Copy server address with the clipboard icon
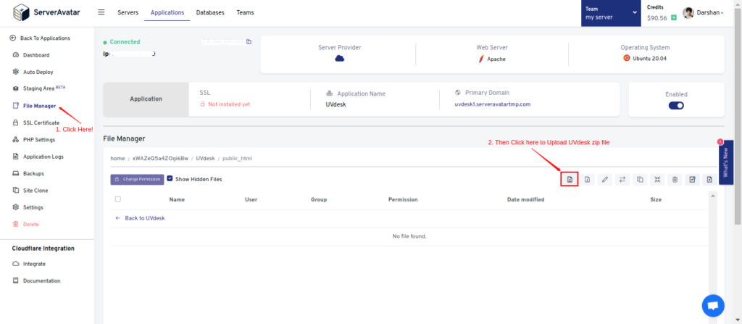Image resolution: width=742 pixels, height=324 pixels. pos(249,42)
